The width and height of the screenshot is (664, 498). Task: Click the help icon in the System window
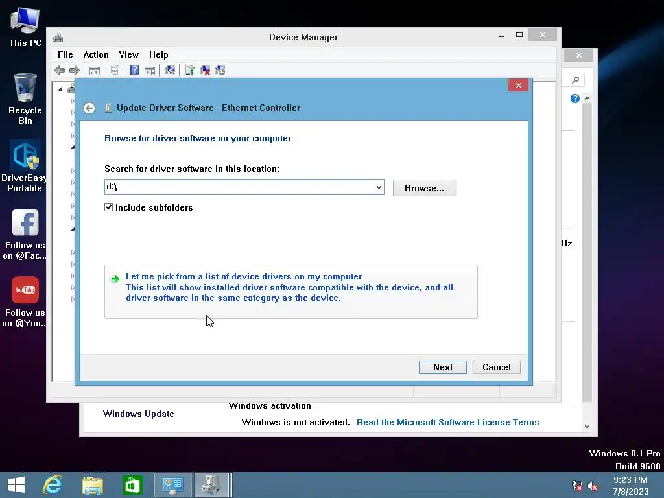(575, 99)
